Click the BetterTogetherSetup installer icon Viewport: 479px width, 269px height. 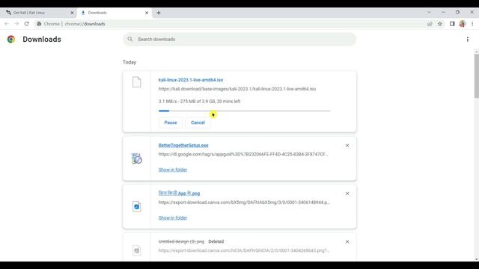click(136, 158)
